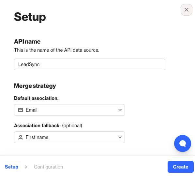Open the First name fallback dropdown
Viewport: 195px width, 176px height.
tap(69, 137)
